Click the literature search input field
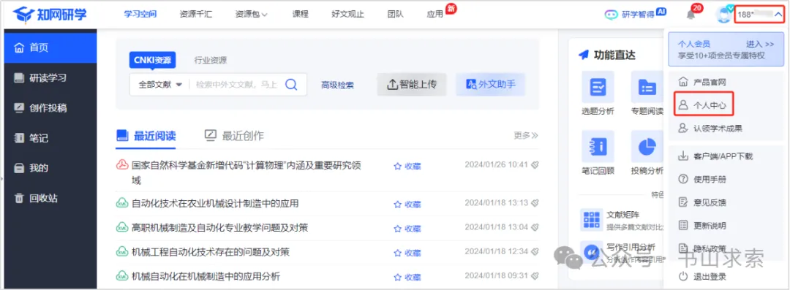Viewport: 790px width, 290px height. (x=237, y=85)
